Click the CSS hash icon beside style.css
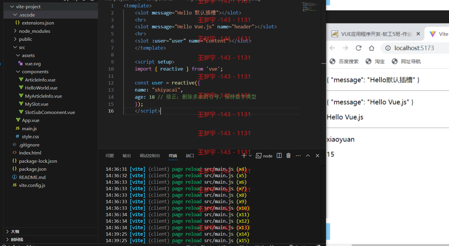This screenshot has width=449, height=246. [17, 136]
